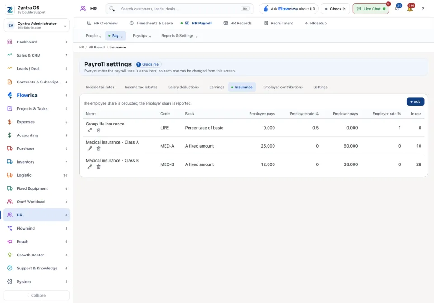Open the Earnings tab
Image resolution: width=434 pixels, height=303 pixels.
pyautogui.click(x=217, y=87)
